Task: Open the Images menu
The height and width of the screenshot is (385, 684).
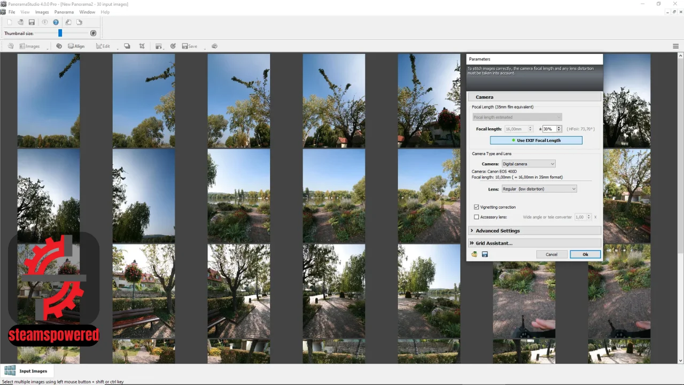Action: 42,12
